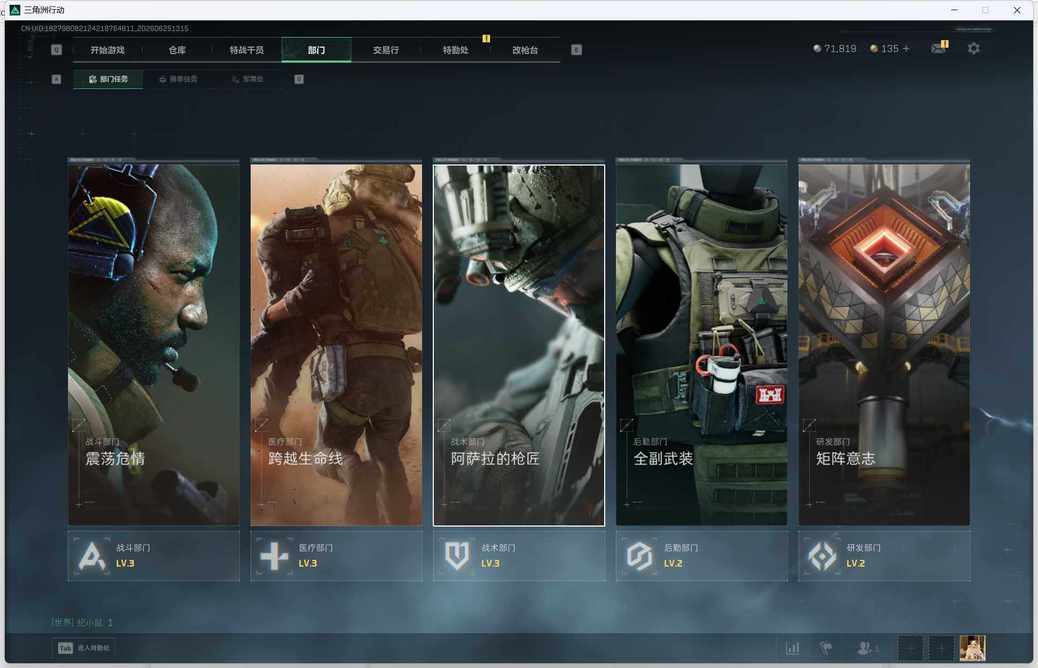Open the settings gear icon

point(974,48)
